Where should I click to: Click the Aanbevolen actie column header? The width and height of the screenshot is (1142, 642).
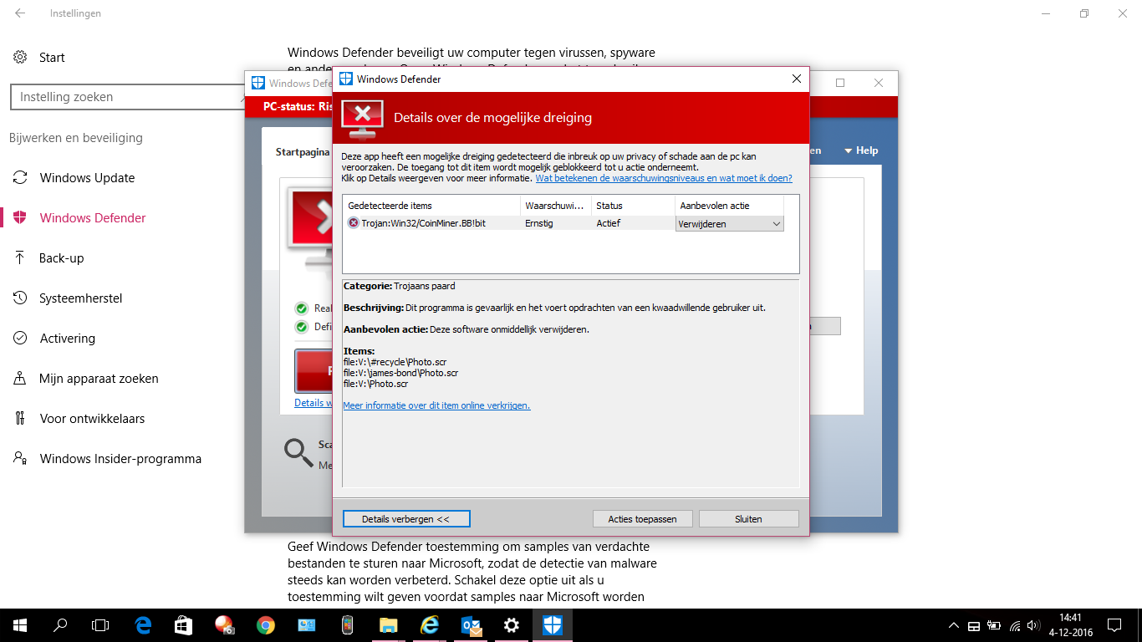tap(729, 206)
